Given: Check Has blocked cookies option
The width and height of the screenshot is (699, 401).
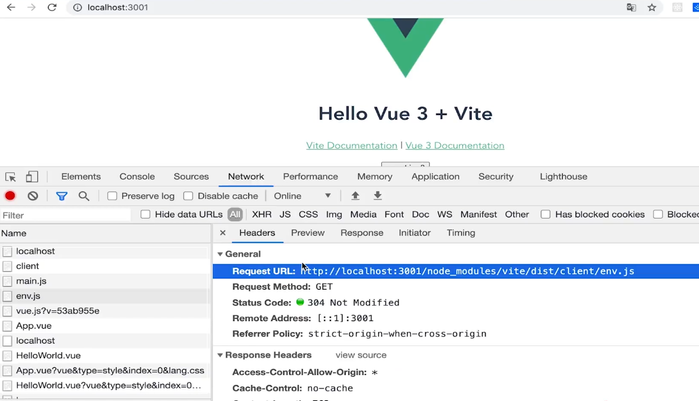Looking at the screenshot, I should [545, 214].
